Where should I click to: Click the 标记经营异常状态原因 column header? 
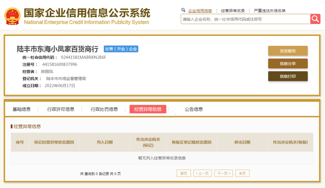[54, 142]
